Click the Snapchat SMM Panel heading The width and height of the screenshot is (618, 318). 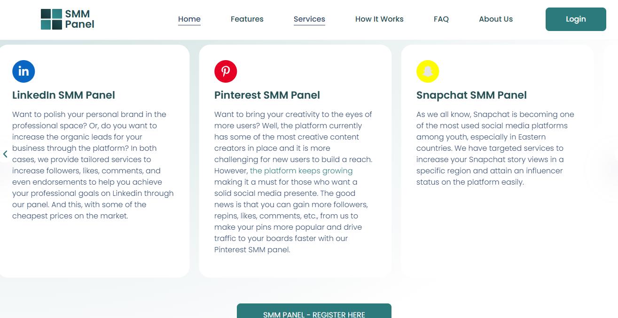tap(471, 95)
